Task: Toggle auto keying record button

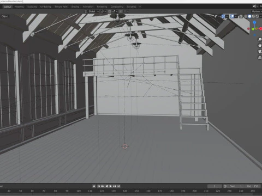Action: (94, 186)
